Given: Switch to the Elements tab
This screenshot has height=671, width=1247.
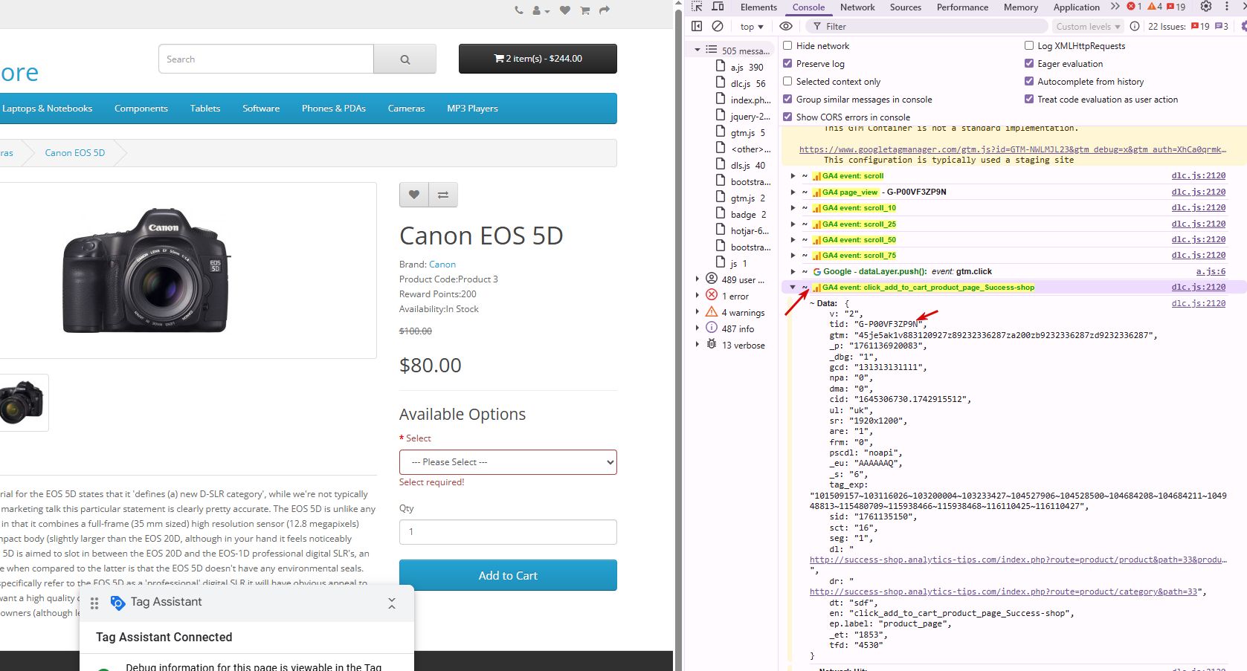Looking at the screenshot, I should pos(758,7).
